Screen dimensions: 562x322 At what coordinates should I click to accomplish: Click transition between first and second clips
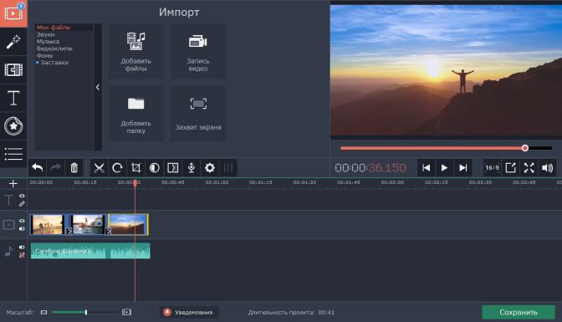(x=69, y=232)
